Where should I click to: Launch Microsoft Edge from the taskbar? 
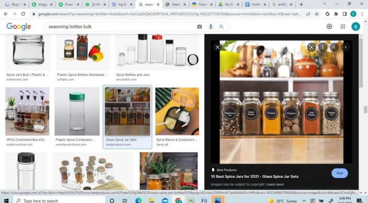pyautogui.click(x=139, y=201)
